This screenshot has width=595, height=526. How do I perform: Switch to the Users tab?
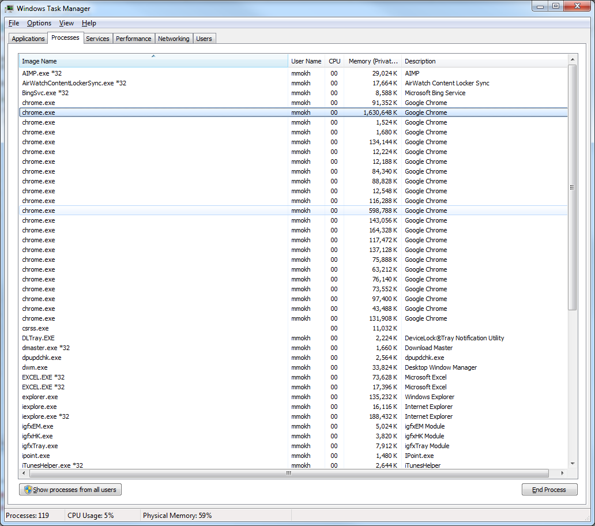[204, 38]
